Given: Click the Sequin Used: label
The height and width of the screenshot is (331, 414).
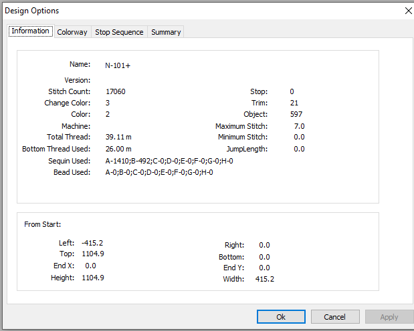Looking at the screenshot, I should 69,161.
